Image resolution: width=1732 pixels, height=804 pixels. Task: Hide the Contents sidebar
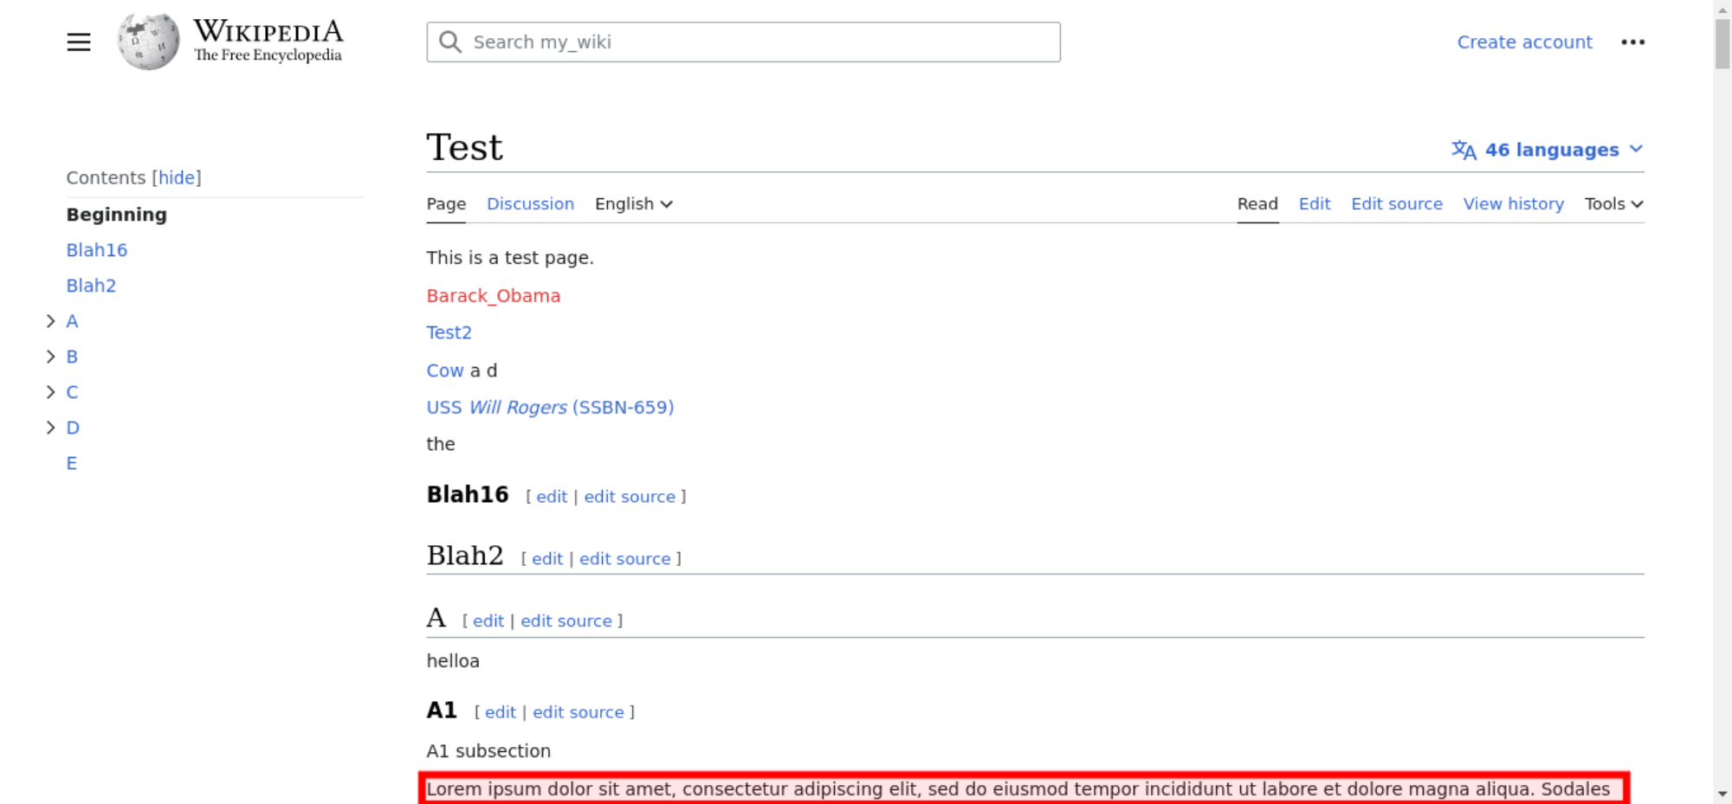point(177,177)
